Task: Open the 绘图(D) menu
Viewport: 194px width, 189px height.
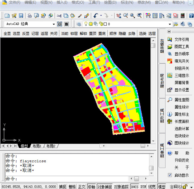Action: pyautogui.click(x=110, y=2)
